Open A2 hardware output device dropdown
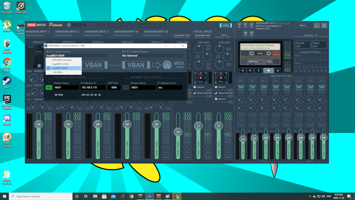 click(246, 25)
